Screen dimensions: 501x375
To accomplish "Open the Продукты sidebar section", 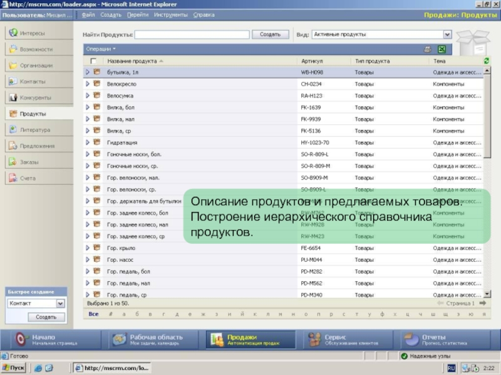I will pos(39,114).
